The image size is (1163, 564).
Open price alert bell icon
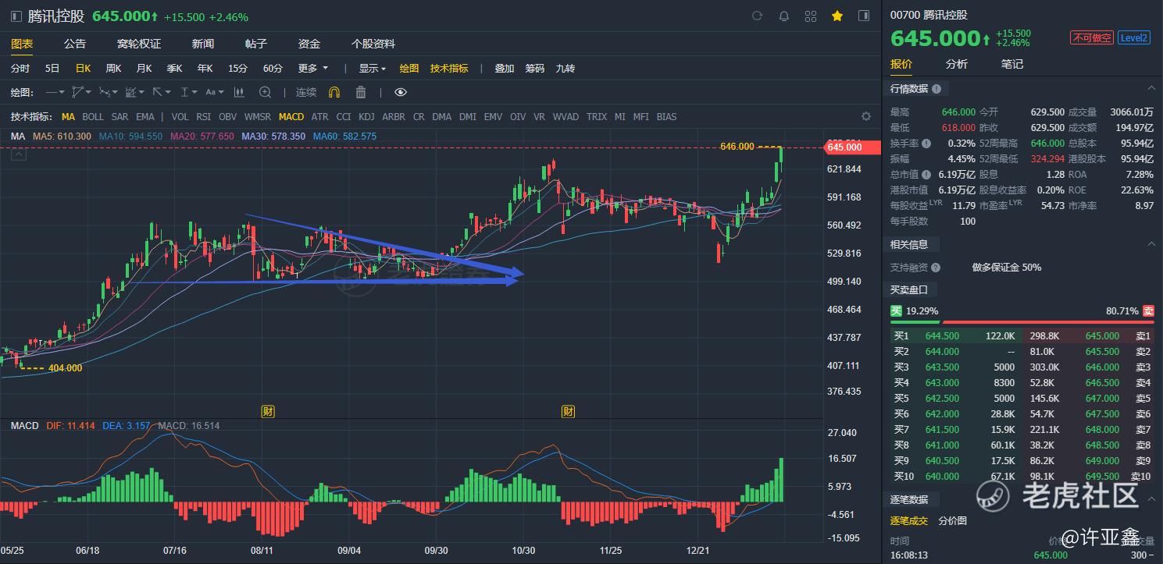[783, 16]
